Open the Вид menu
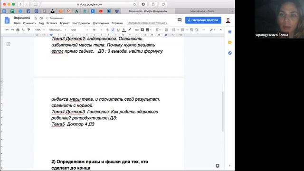Viewport: 304px width, 171px height. click(x=41, y=23)
